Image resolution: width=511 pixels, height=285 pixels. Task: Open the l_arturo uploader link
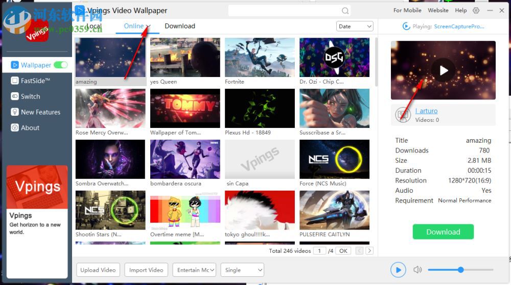(x=426, y=111)
